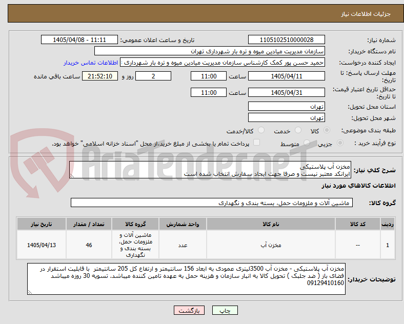404x324 pixels.
Task: Click the واحد شمارش column header
Action: pos(183,224)
